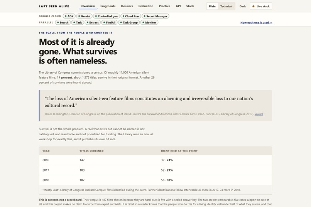Open the Overview tab

click(88, 6)
